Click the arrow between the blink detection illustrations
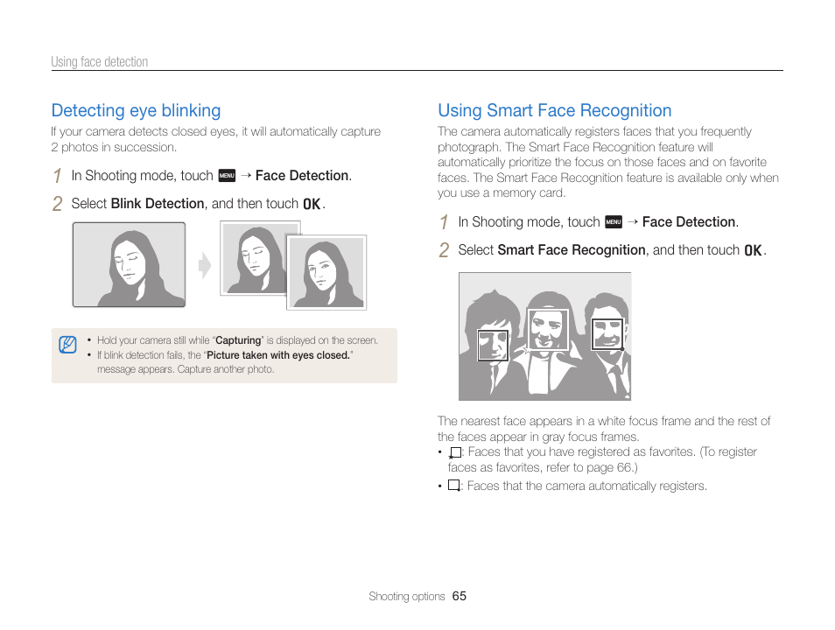This screenshot has width=835, height=630. [205, 265]
